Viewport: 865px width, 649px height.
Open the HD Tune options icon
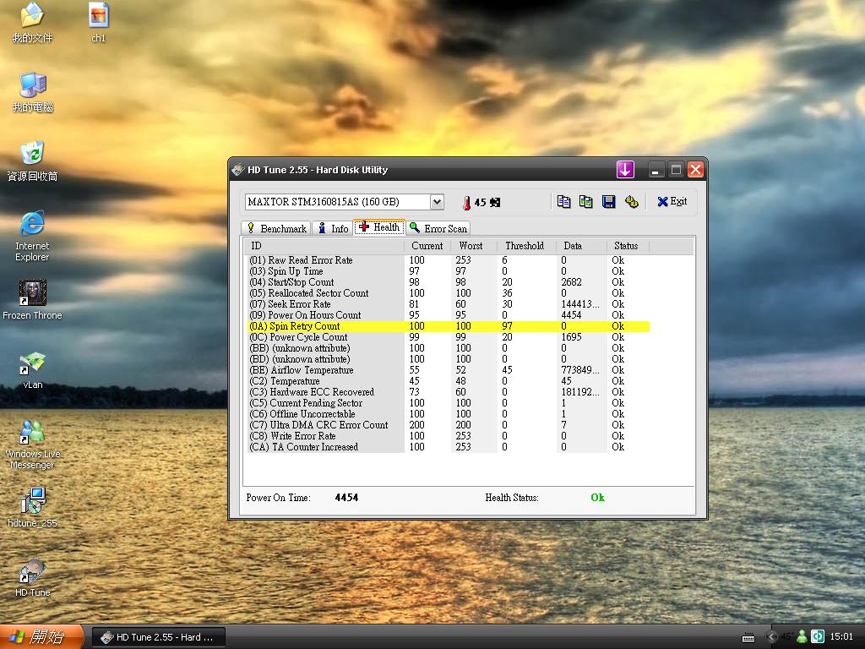[x=631, y=202]
